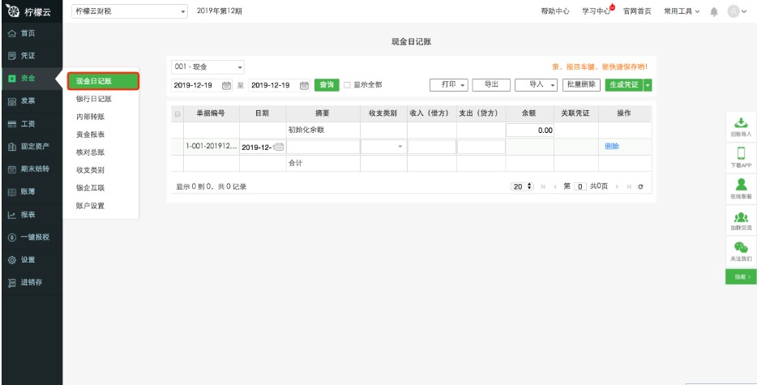Click the notification bell icon
Viewport: 757px width, 385px height.
click(x=714, y=11)
